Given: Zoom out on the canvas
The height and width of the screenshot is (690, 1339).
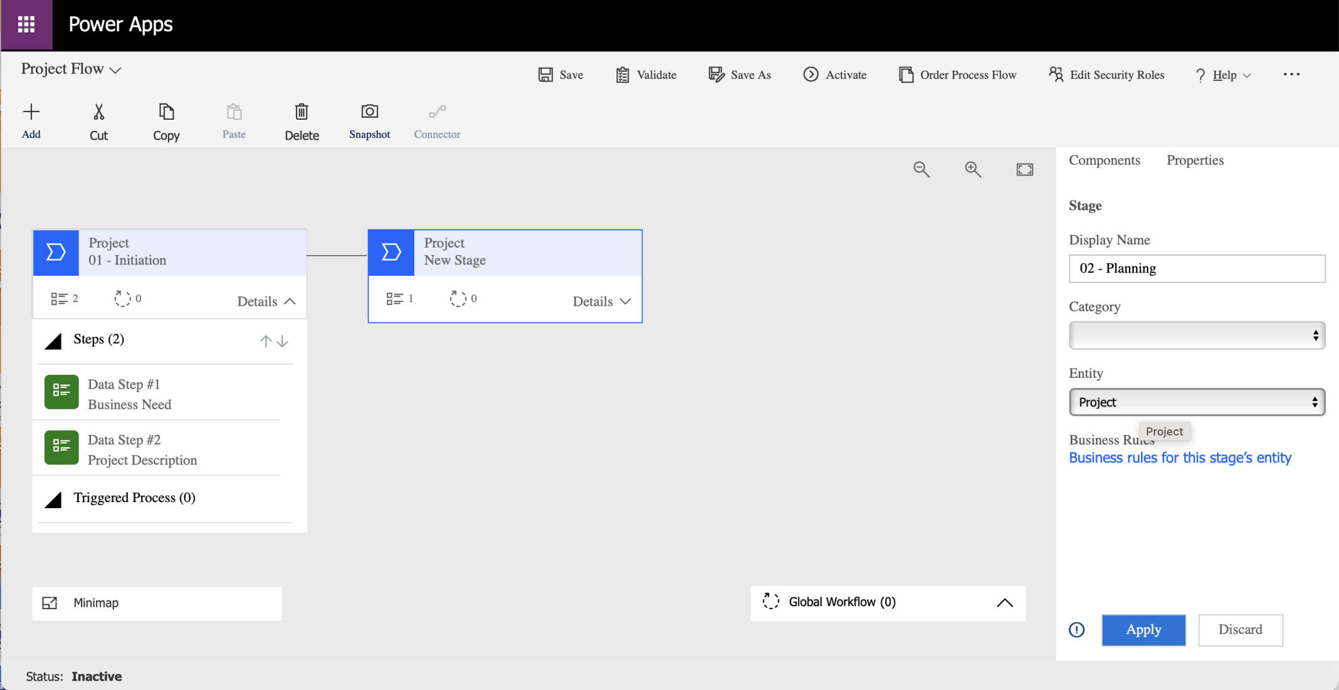Looking at the screenshot, I should (921, 169).
